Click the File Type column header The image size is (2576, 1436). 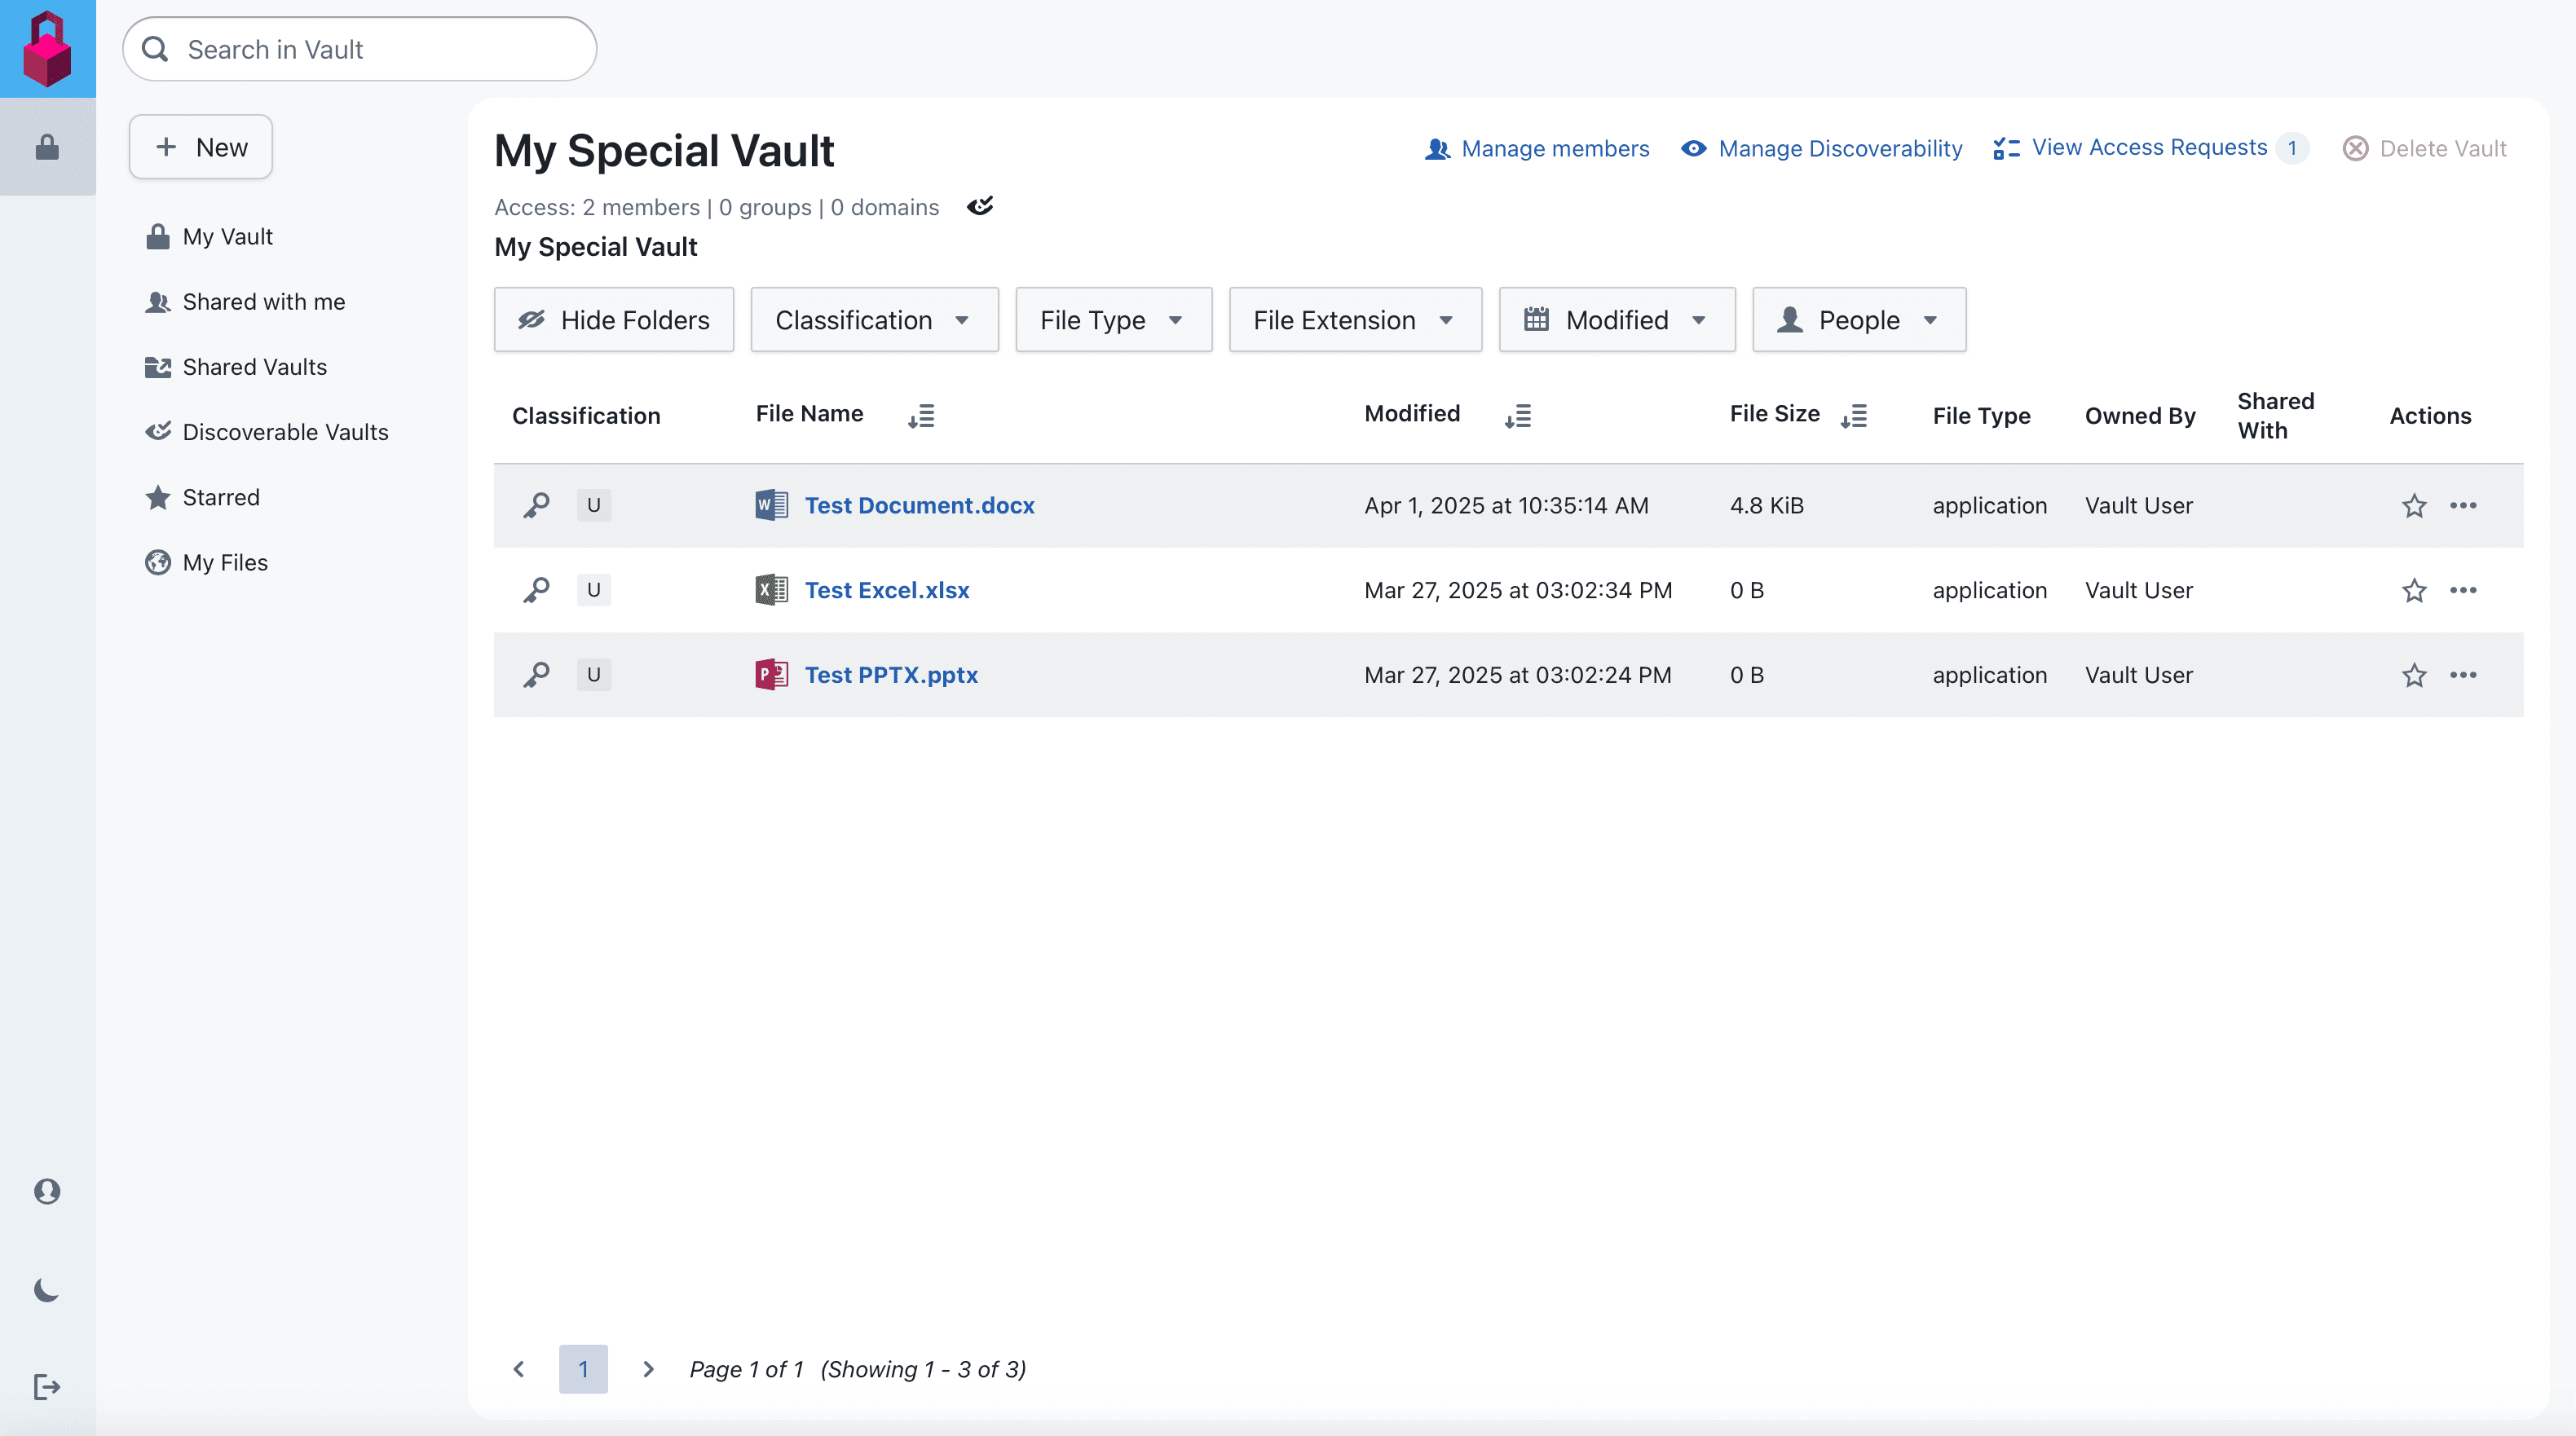(x=1981, y=416)
